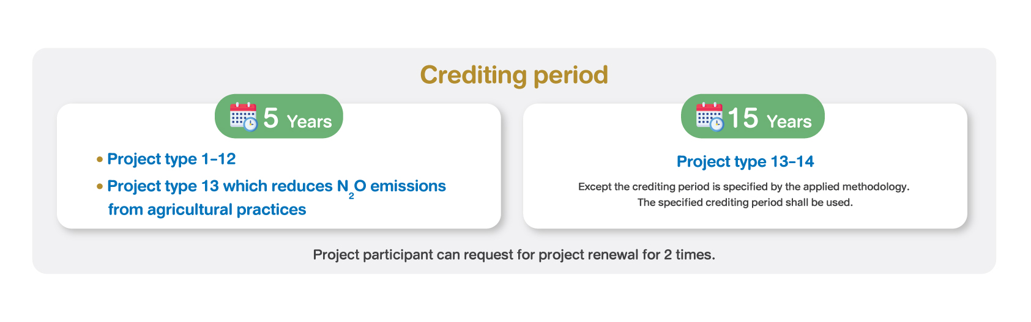Click Project type 13-14 heading
This screenshot has height=322, width=1031.
point(745,161)
